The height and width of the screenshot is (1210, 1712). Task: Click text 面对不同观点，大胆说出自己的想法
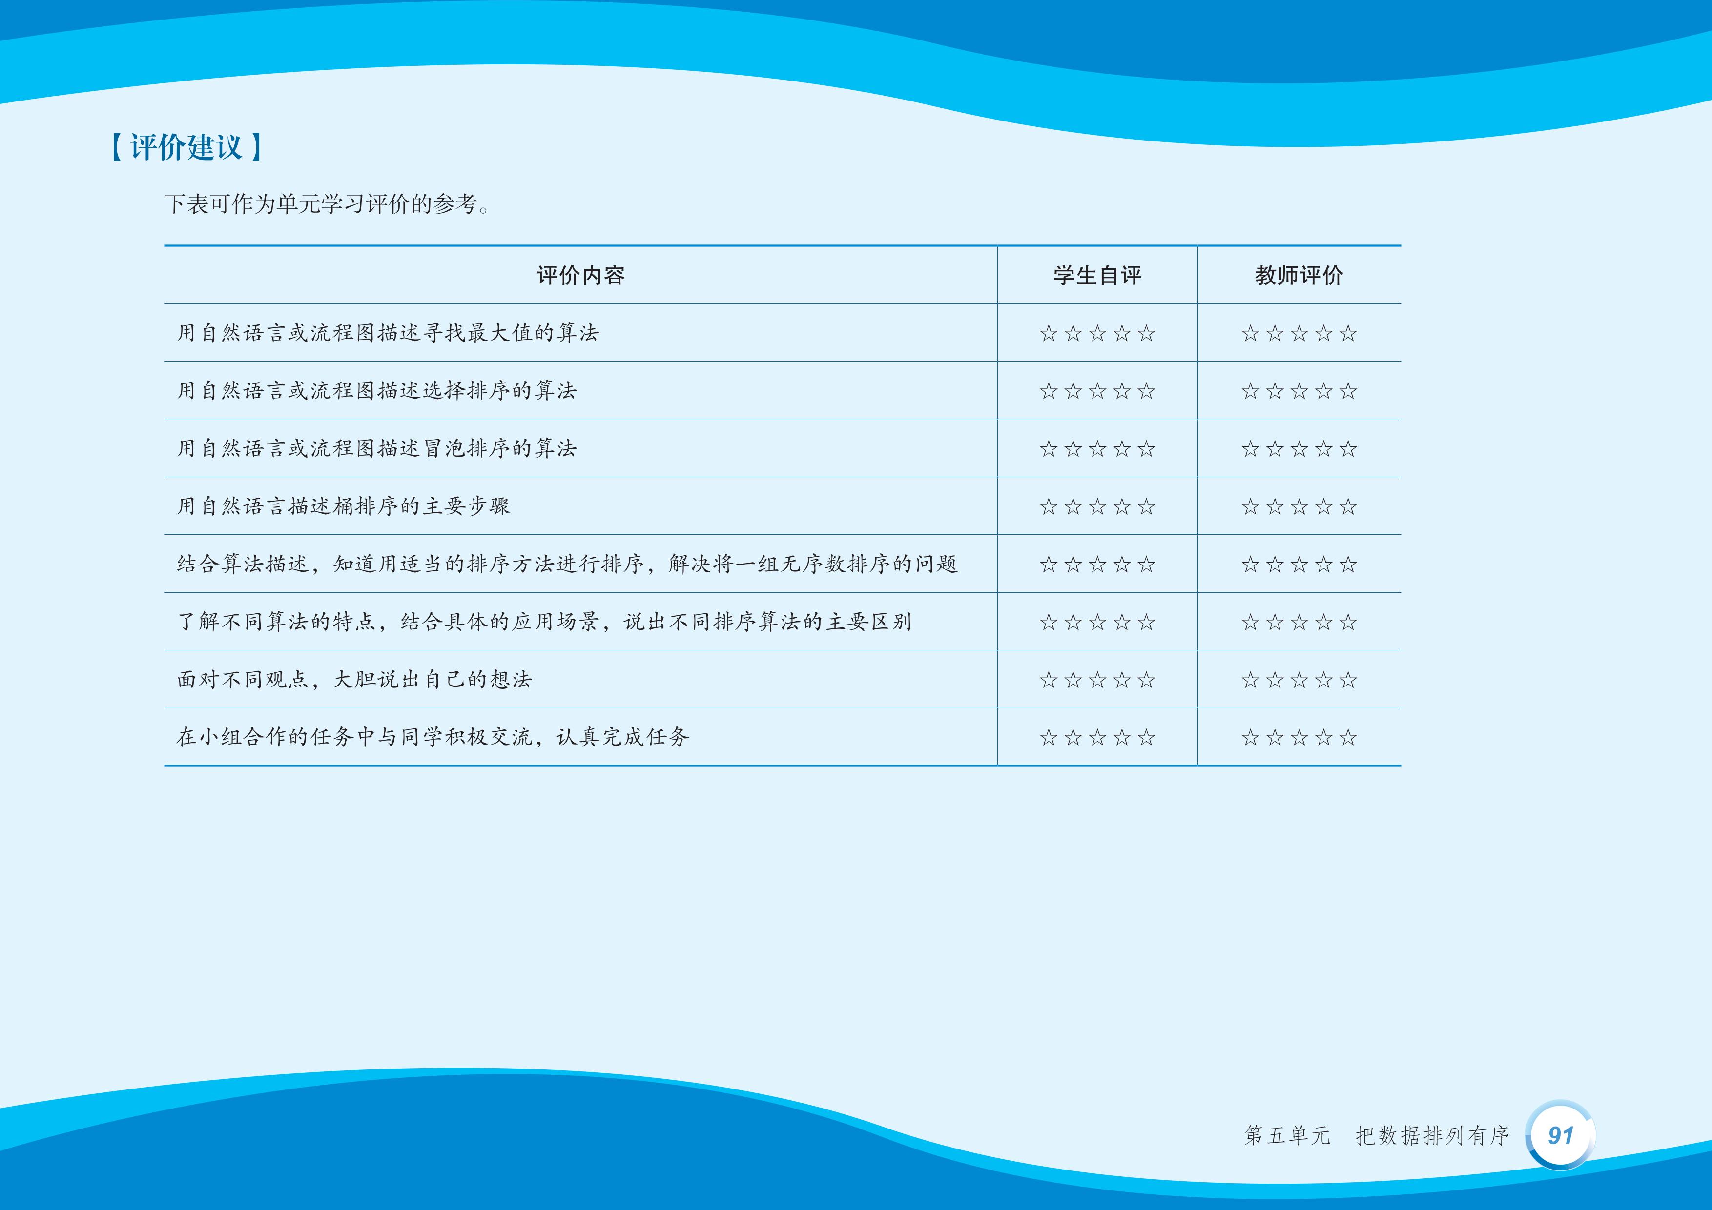(354, 680)
